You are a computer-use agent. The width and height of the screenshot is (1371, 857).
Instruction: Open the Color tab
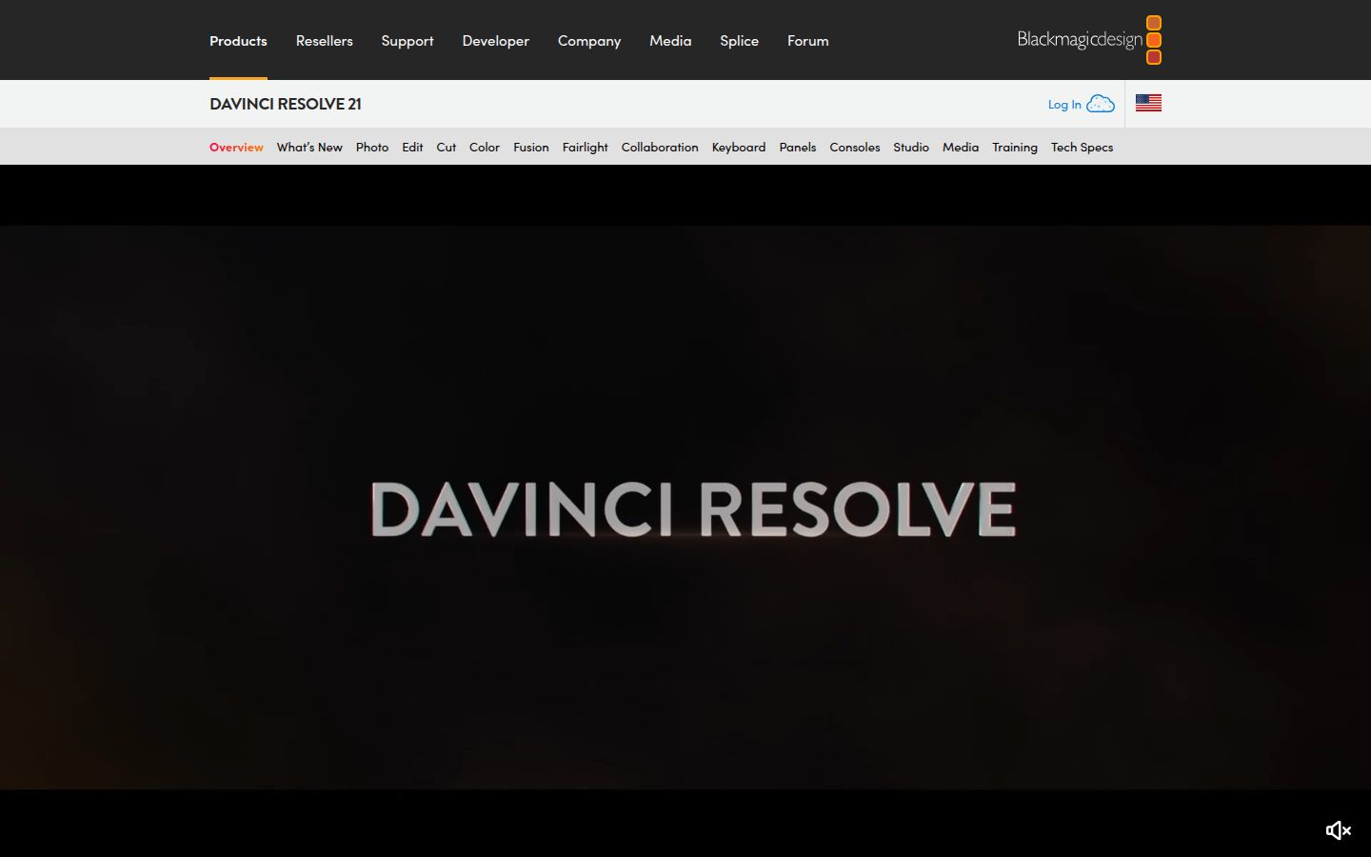pos(485,148)
